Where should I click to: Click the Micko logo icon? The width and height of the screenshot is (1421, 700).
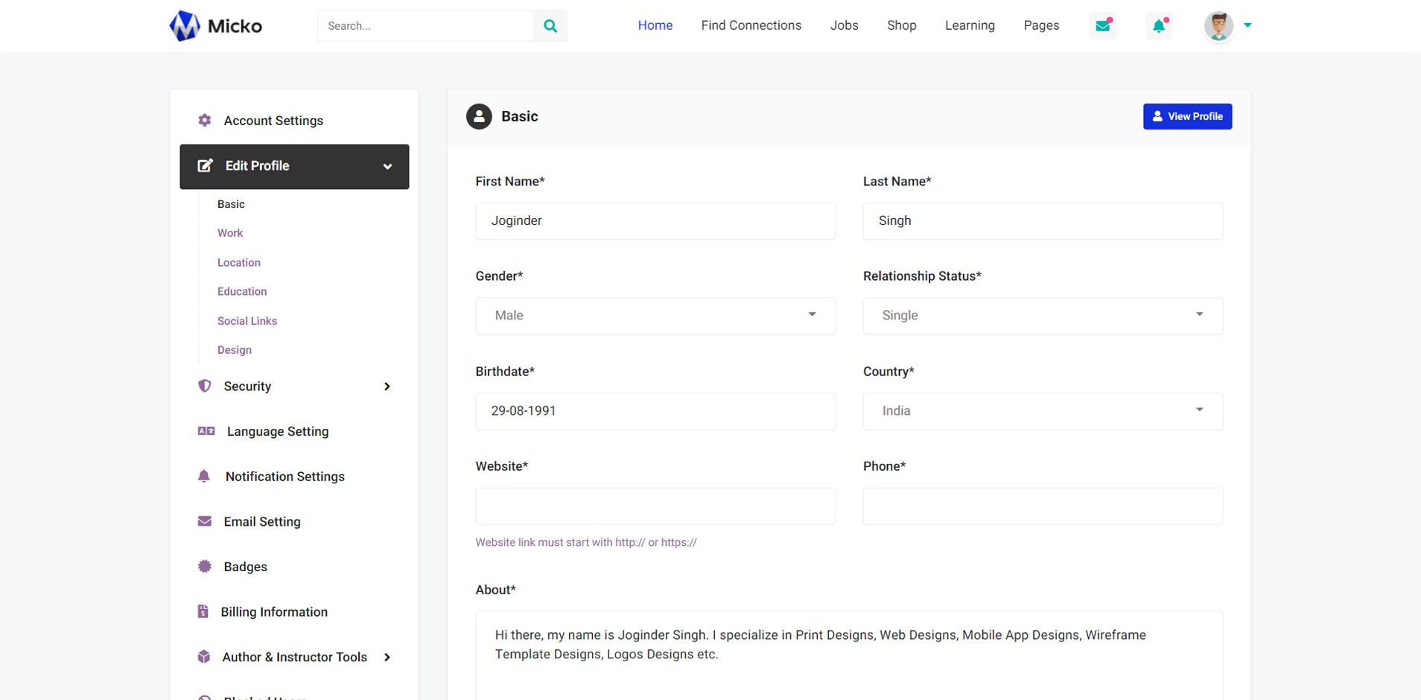point(185,26)
